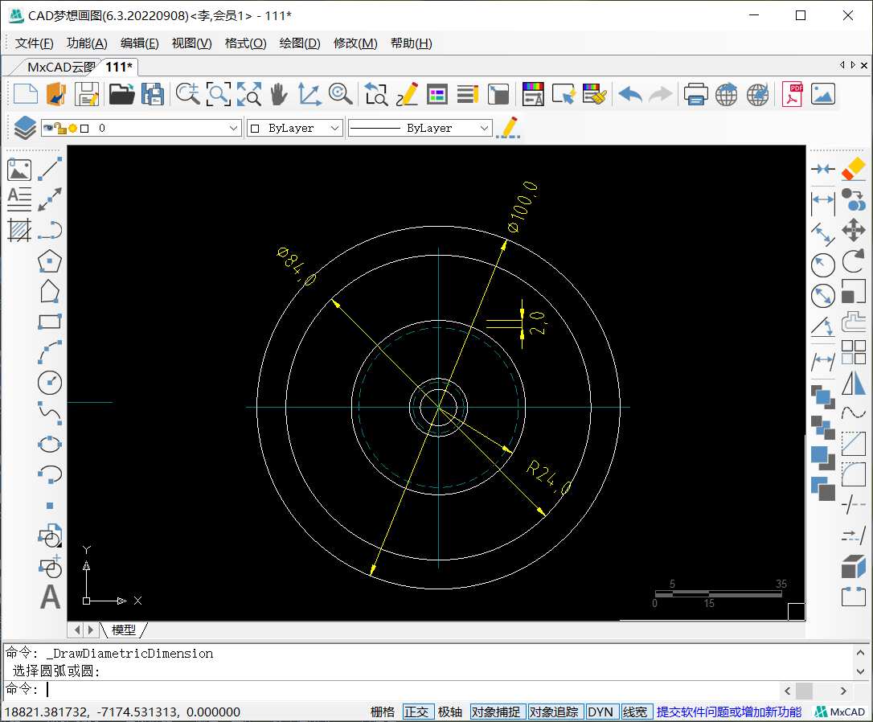Choose the multiline text tool

pyautogui.click(x=19, y=199)
